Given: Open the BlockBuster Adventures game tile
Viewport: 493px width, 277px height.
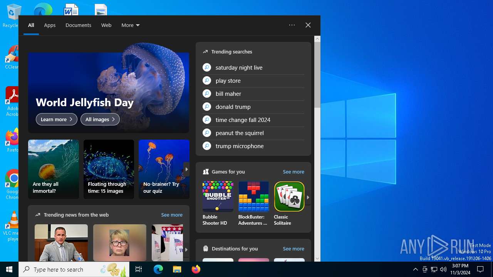Looking at the screenshot, I should [x=253, y=204].
